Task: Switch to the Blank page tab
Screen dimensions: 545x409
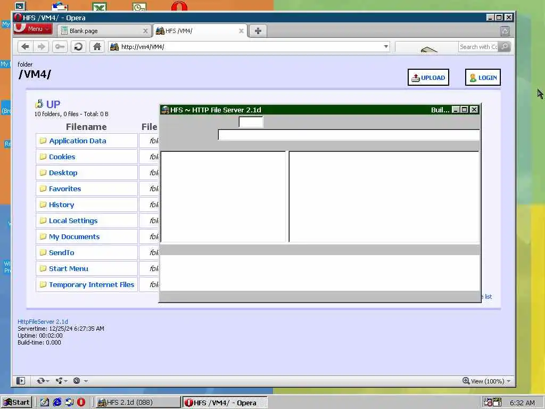Action: point(104,31)
